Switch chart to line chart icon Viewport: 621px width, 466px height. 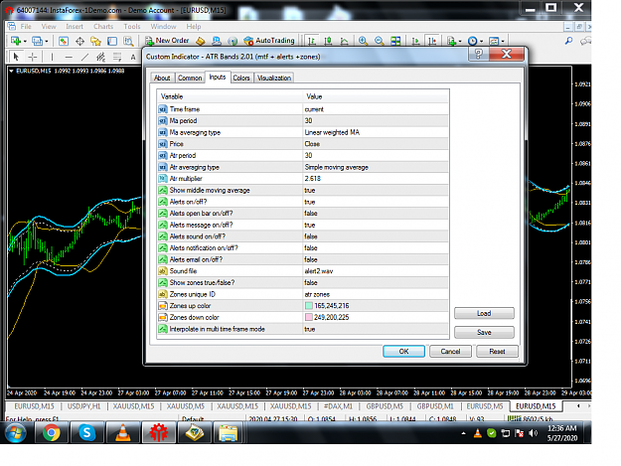344,41
